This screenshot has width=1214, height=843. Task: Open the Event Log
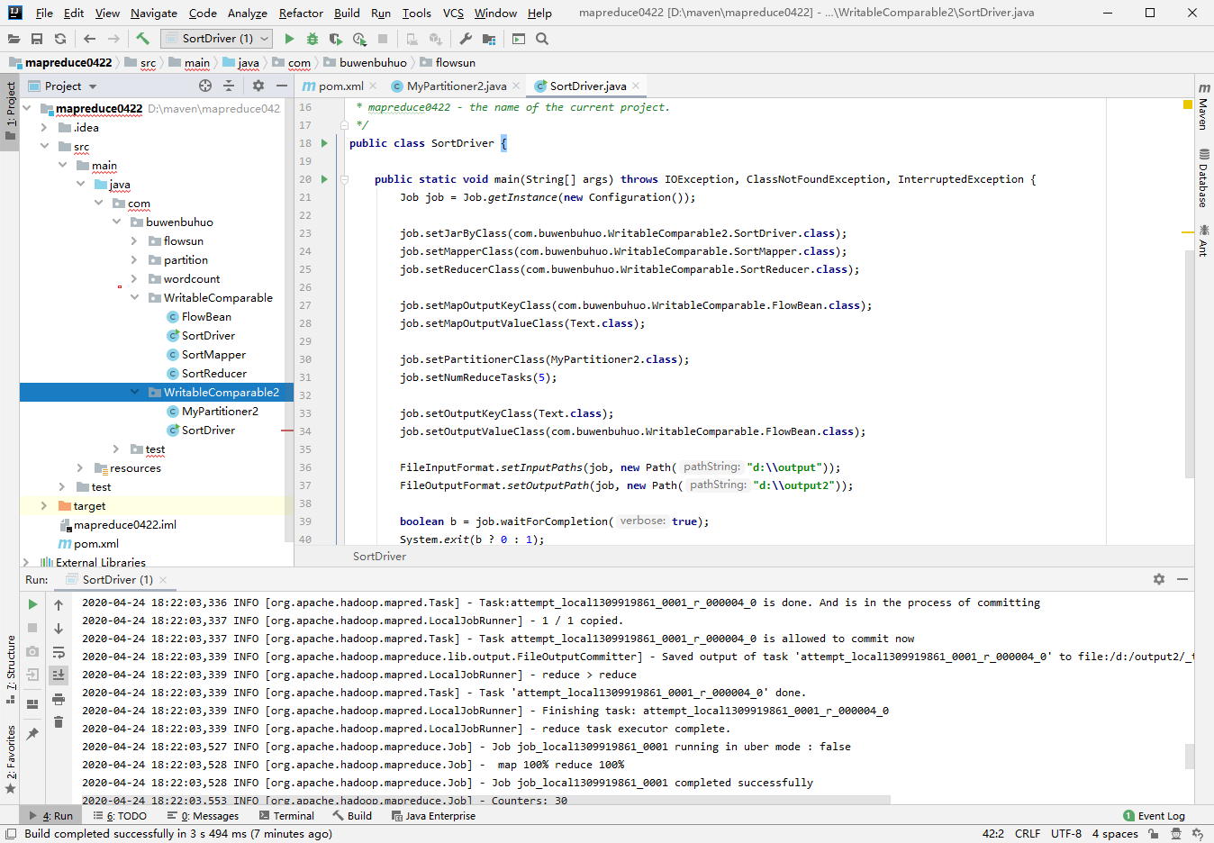(x=1155, y=816)
